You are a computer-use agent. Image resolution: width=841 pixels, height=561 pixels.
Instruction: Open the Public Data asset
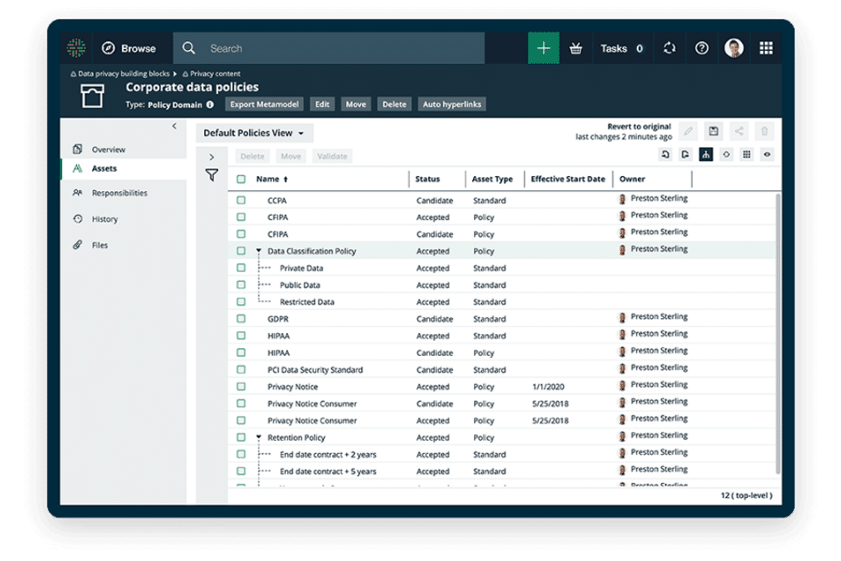point(300,285)
